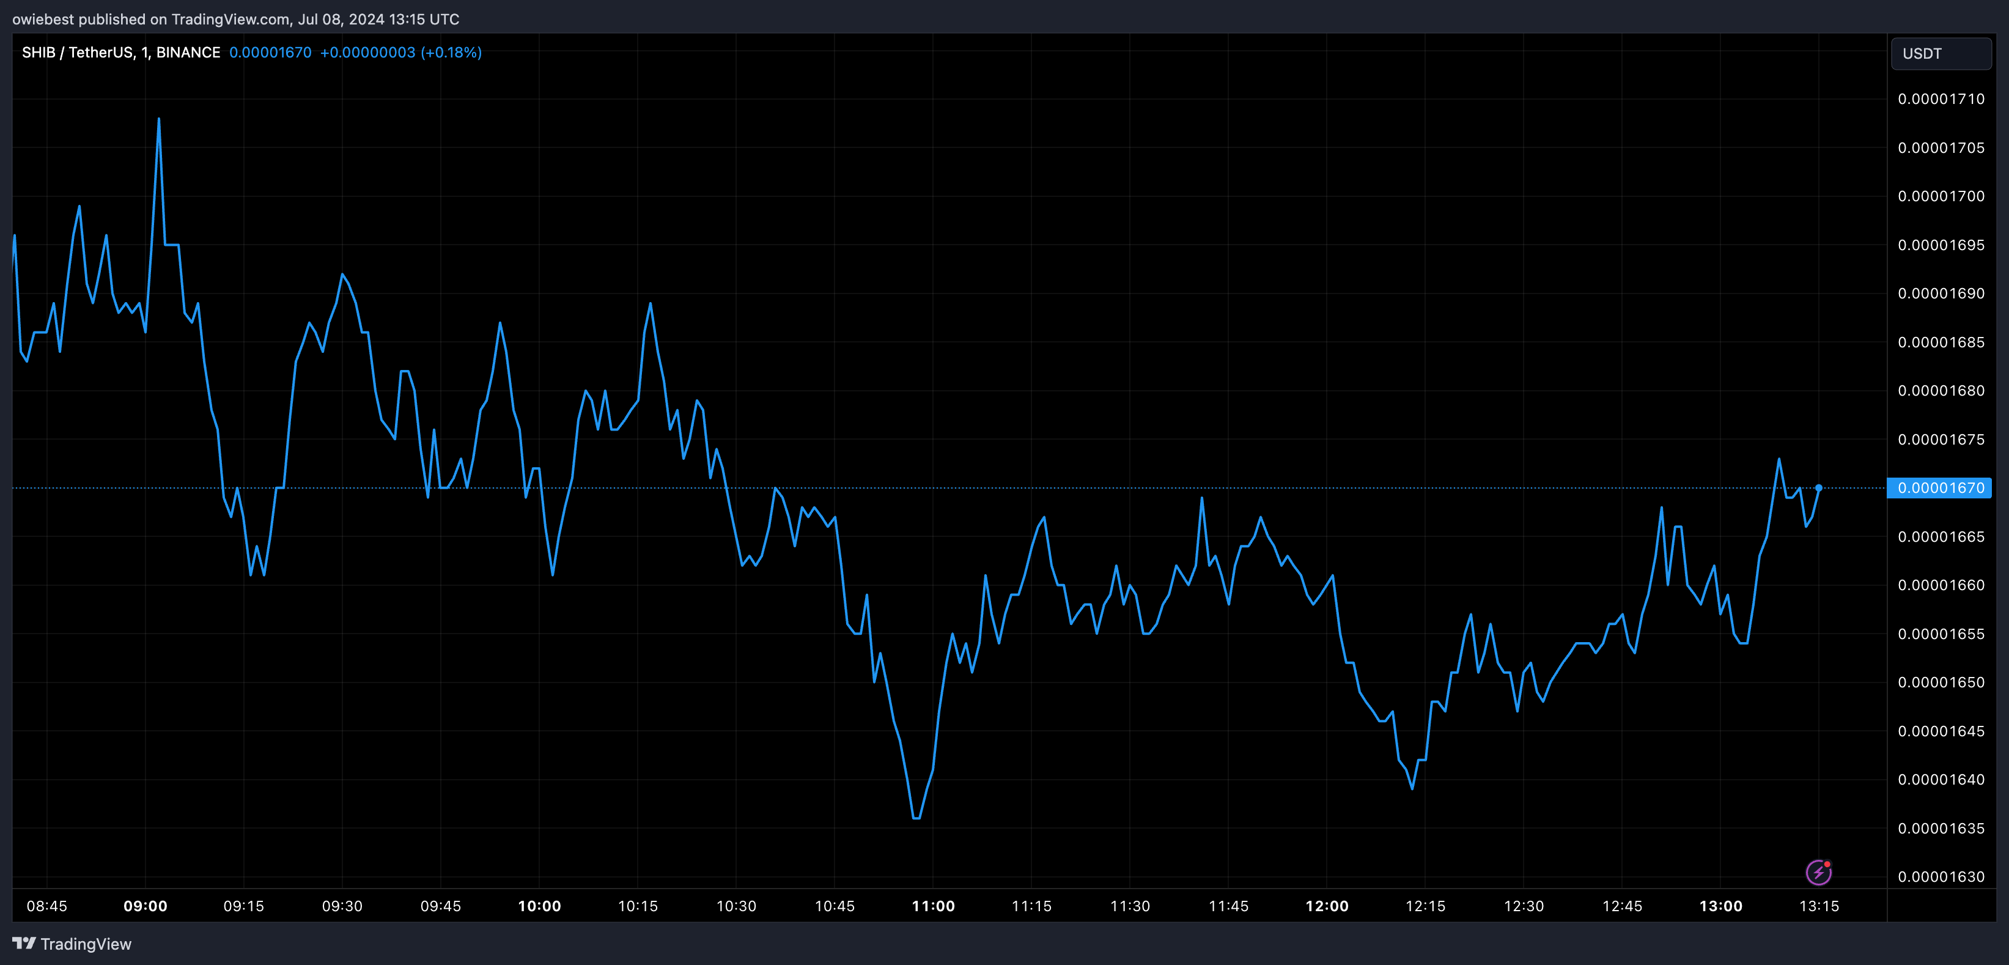Click the 12:00 time axis label
The width and height of the screenshot is (2009, 965).
pyautogui.click(x=1327, y=906)
